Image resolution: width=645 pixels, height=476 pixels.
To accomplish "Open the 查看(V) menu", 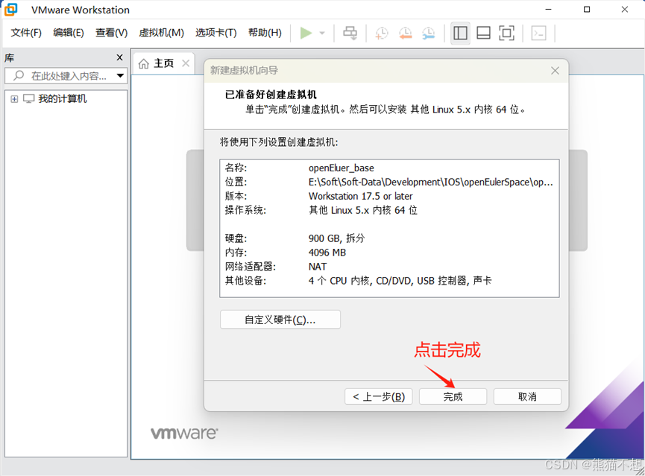I will coord(111,33).
